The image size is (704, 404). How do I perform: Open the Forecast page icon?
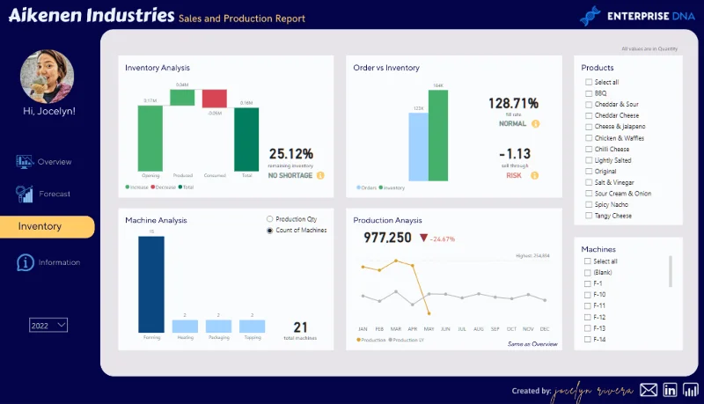click(25, 194)
